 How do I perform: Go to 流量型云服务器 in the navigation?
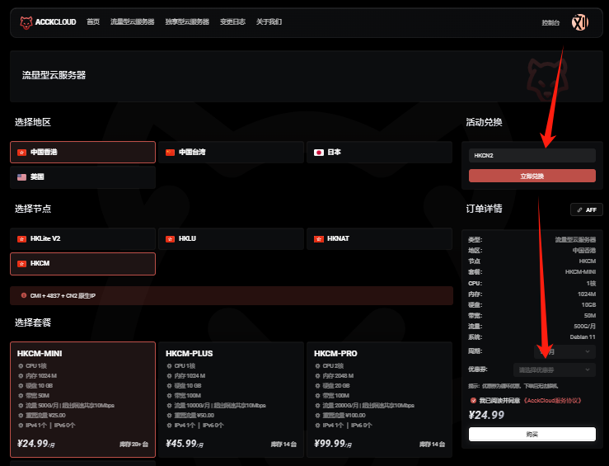132,22
